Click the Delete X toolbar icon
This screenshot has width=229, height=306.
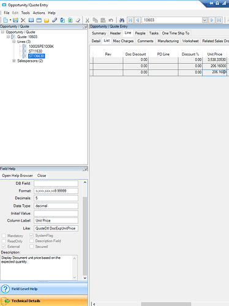pos(23,20)
